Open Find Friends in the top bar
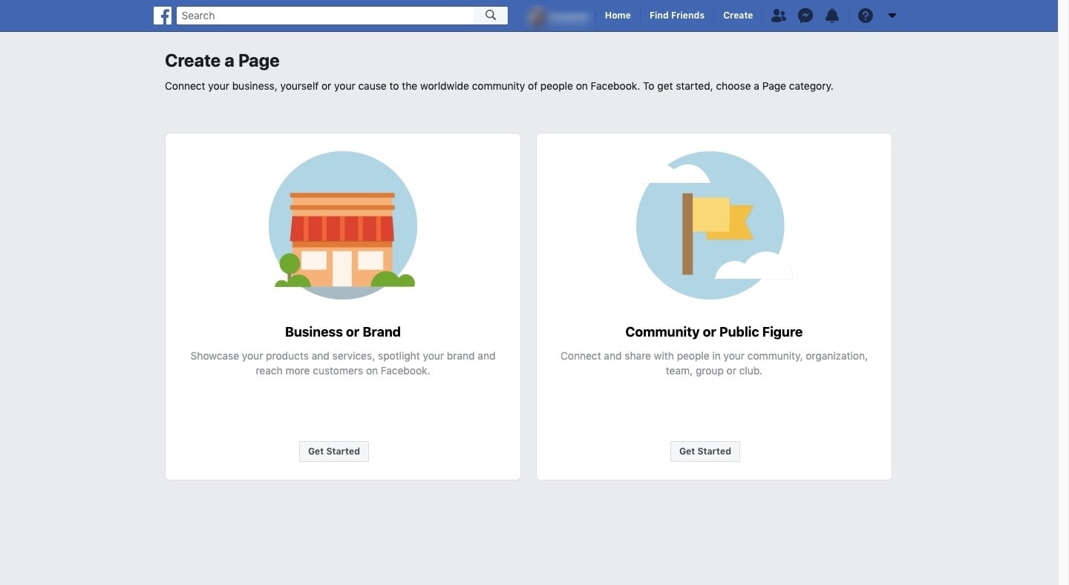 (x=677, y=16)
